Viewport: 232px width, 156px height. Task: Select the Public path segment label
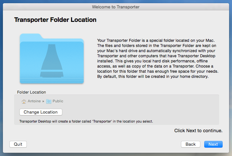[58, 101]
